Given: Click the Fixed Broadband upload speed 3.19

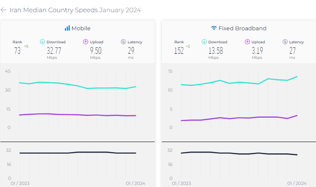Looking at the screenshot, I should 257,51.
